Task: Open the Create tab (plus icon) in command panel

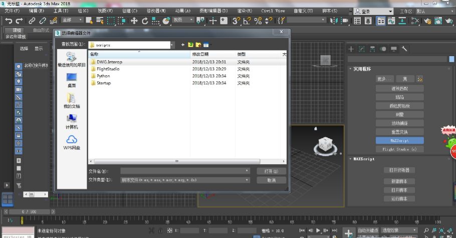Action: tap(351, 49)
